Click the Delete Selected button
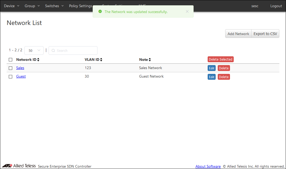286x169 pixels. [x=220, y=59]
